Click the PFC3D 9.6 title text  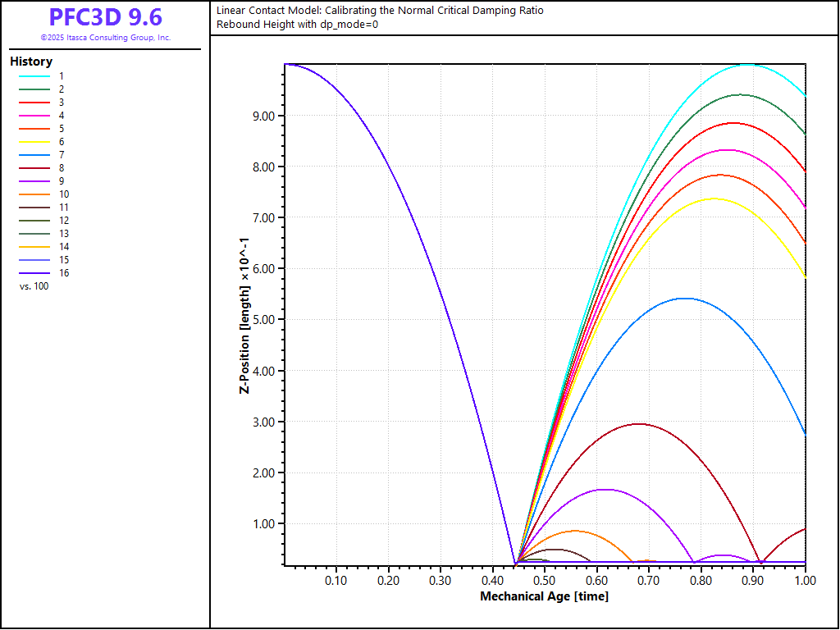tap(105, 17)
